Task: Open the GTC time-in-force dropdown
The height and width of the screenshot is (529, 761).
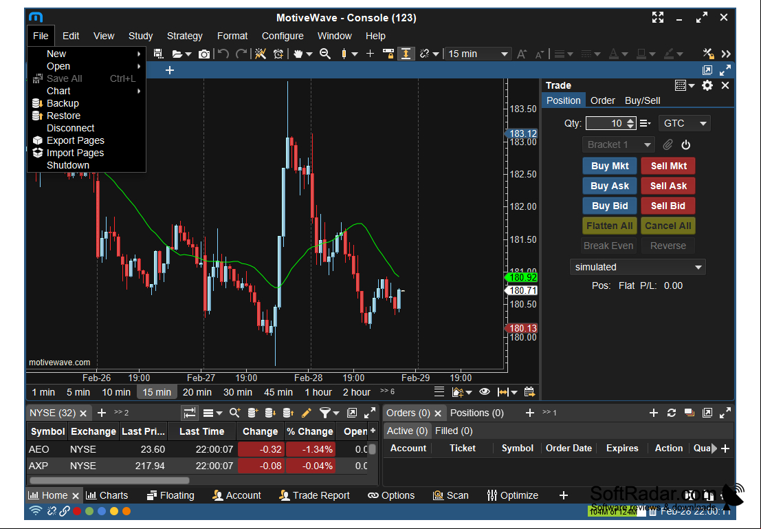Action: pyautogui.click(x=684, y=123)
